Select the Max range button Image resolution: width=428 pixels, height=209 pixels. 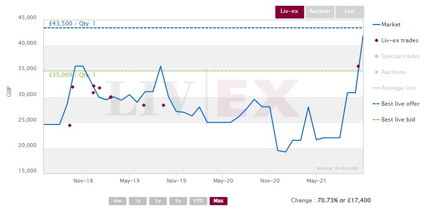(218, 201)
